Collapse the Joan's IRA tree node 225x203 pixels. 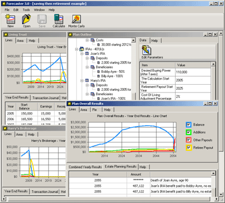coord(82,54)
